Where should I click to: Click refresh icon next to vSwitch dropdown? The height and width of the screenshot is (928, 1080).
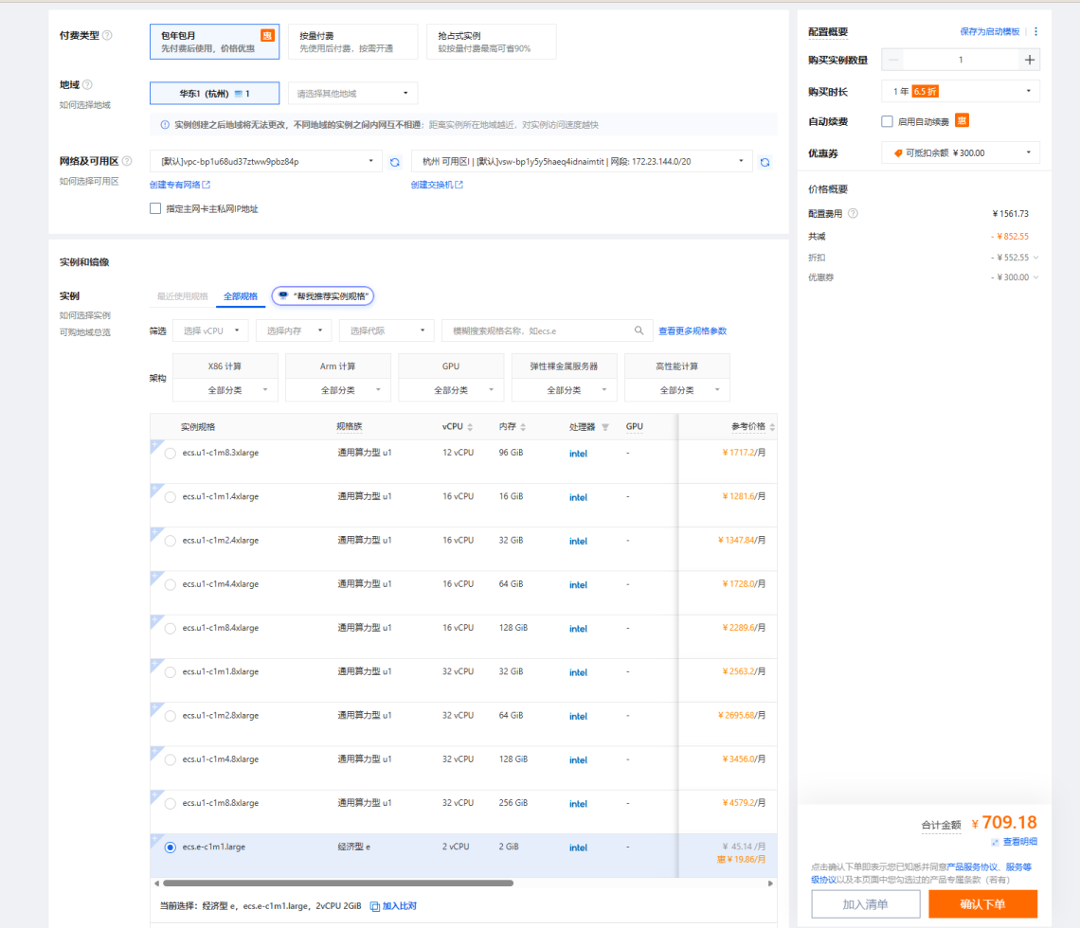click(765, 162)
